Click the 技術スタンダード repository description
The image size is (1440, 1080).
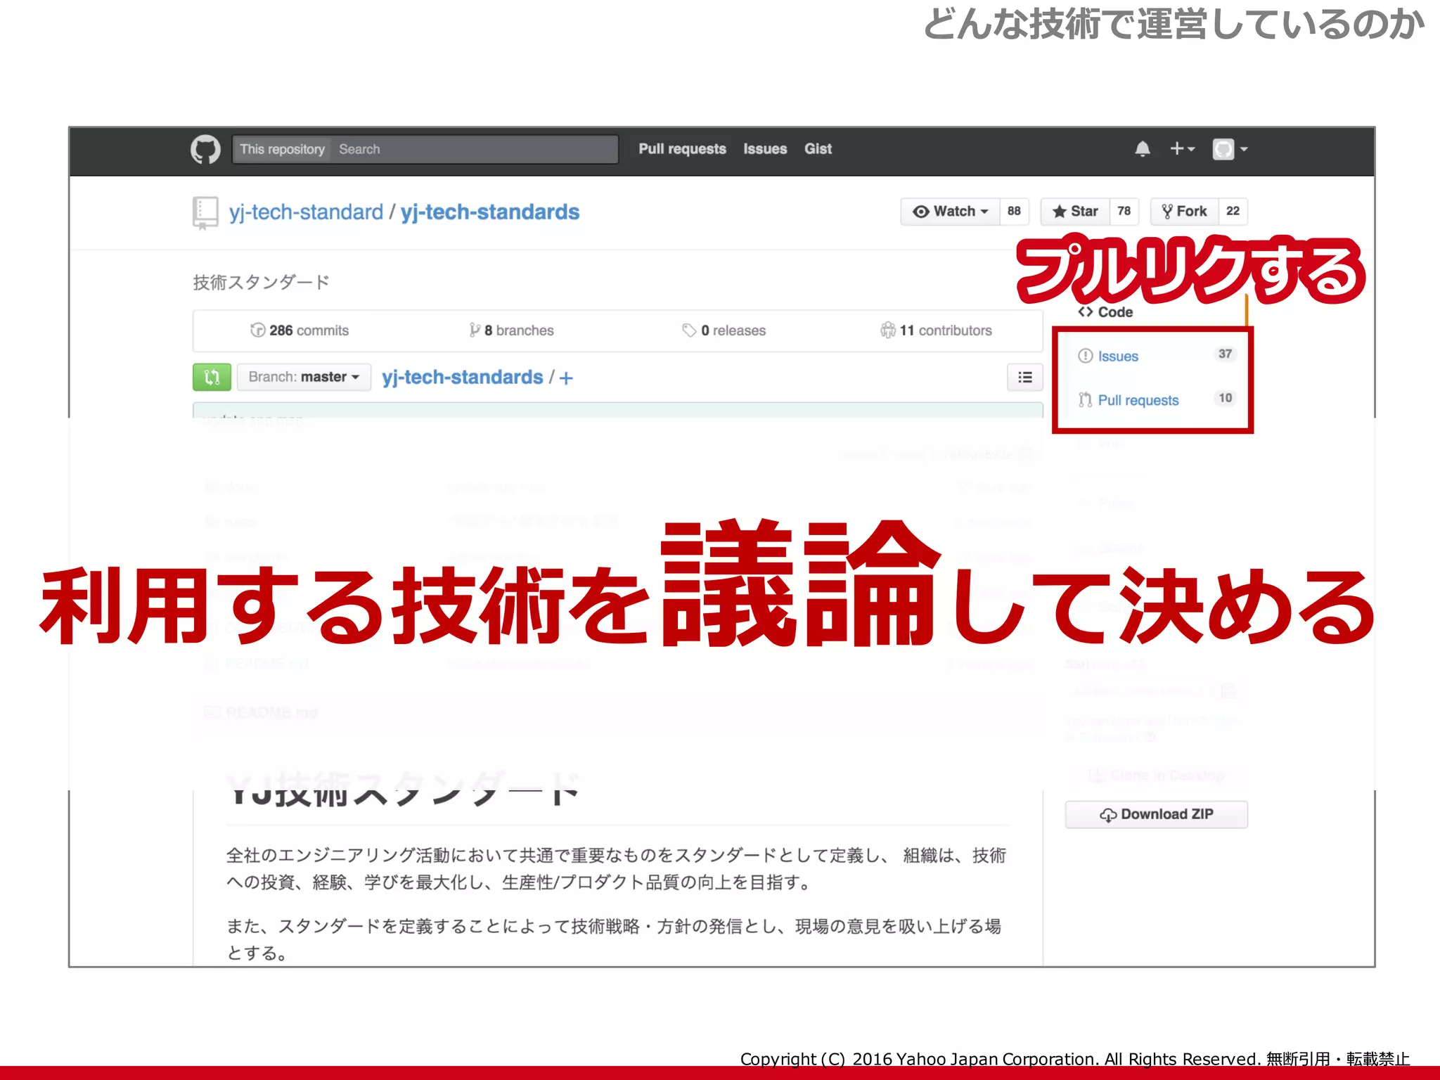261,283
